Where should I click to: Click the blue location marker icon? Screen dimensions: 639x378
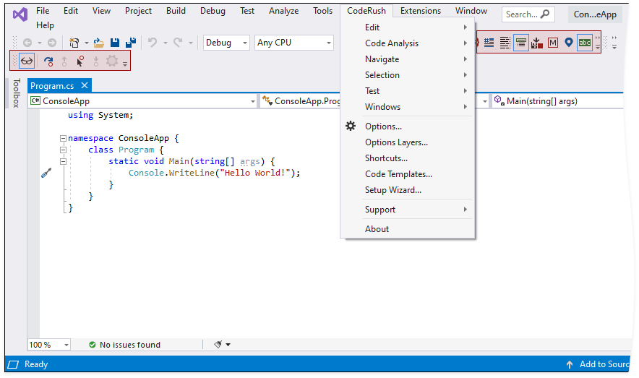click(569, 43)
